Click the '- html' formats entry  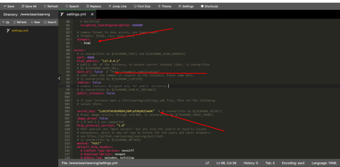85,43
